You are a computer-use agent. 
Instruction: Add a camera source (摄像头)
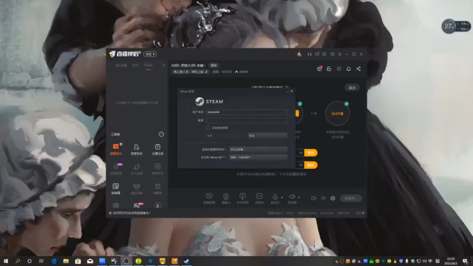coord(226,199)
